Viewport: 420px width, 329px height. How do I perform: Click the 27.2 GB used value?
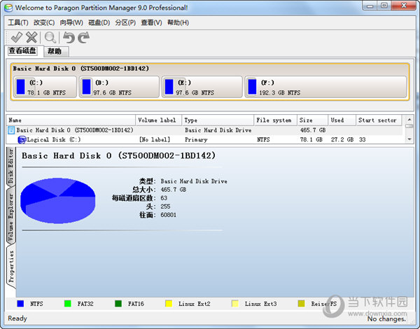342,139
